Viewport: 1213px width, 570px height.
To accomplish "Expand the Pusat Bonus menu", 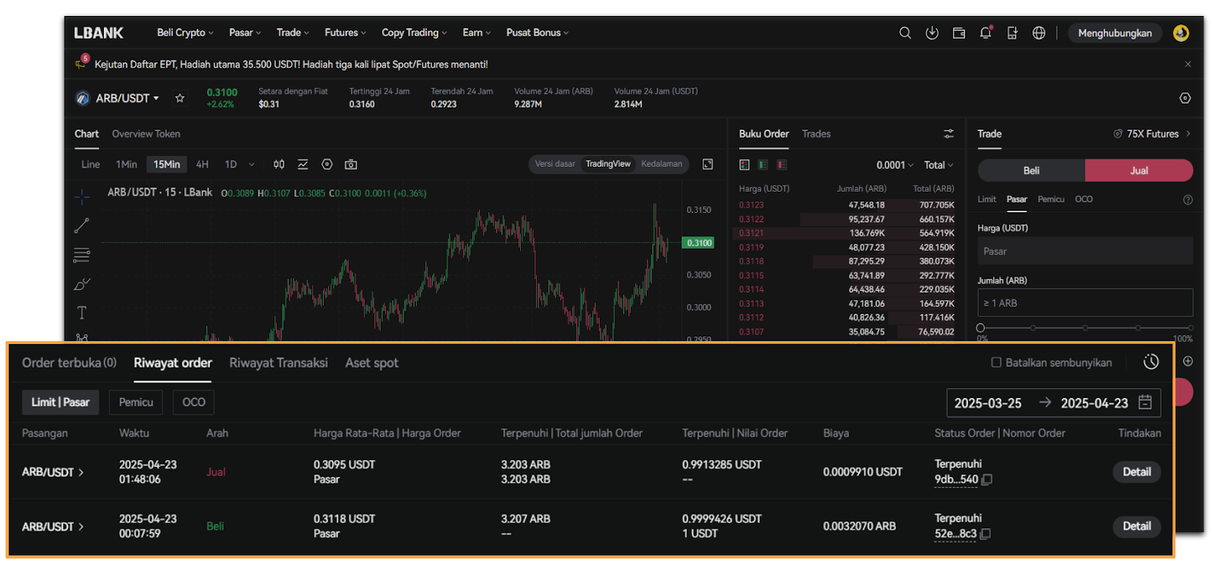I will [x=538, y=33].
